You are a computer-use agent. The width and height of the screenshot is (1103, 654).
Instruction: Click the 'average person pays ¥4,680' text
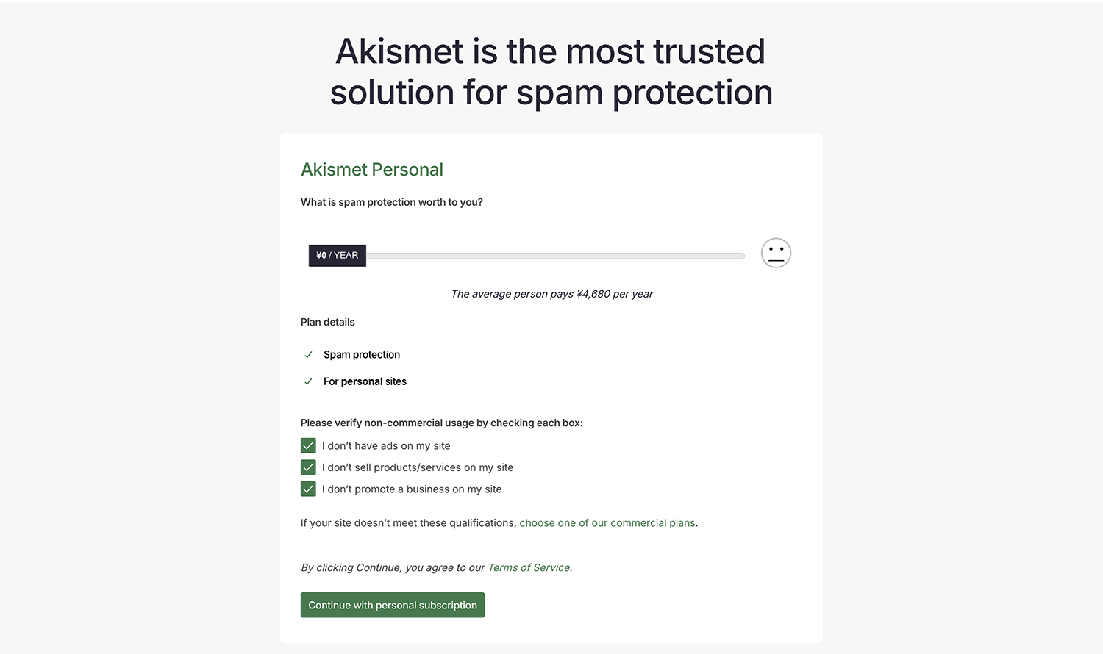[551, 294]
